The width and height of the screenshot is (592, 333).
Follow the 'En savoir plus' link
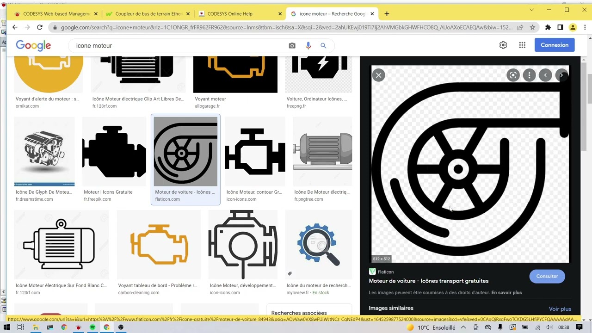[506, 293]
